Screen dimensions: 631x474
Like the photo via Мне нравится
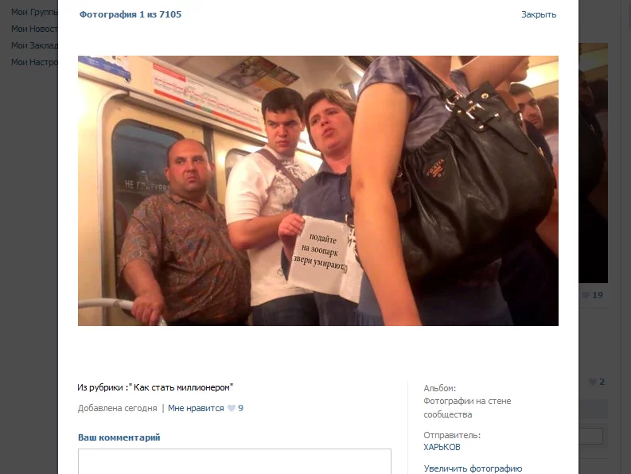[196, 408]
